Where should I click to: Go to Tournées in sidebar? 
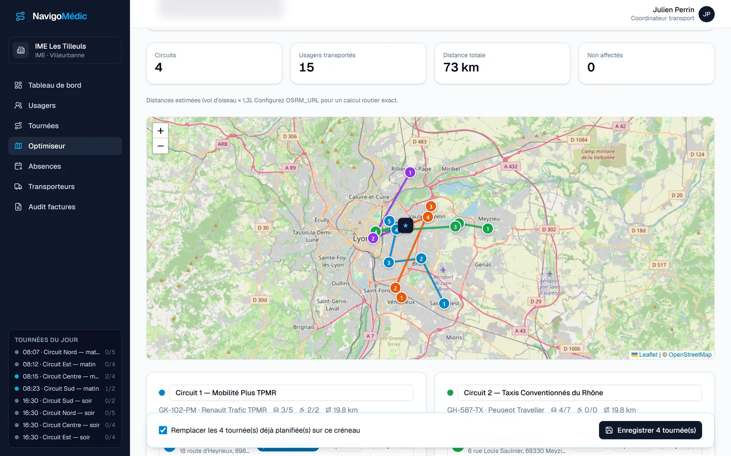(x=65, y=126)
